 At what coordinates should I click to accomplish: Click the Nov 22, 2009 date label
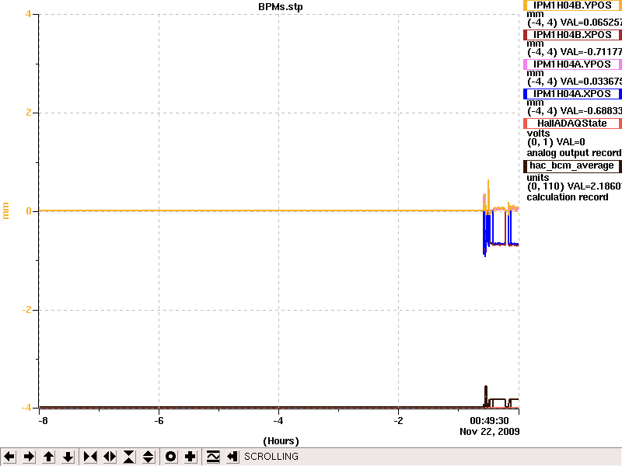(x=490, y=432)
